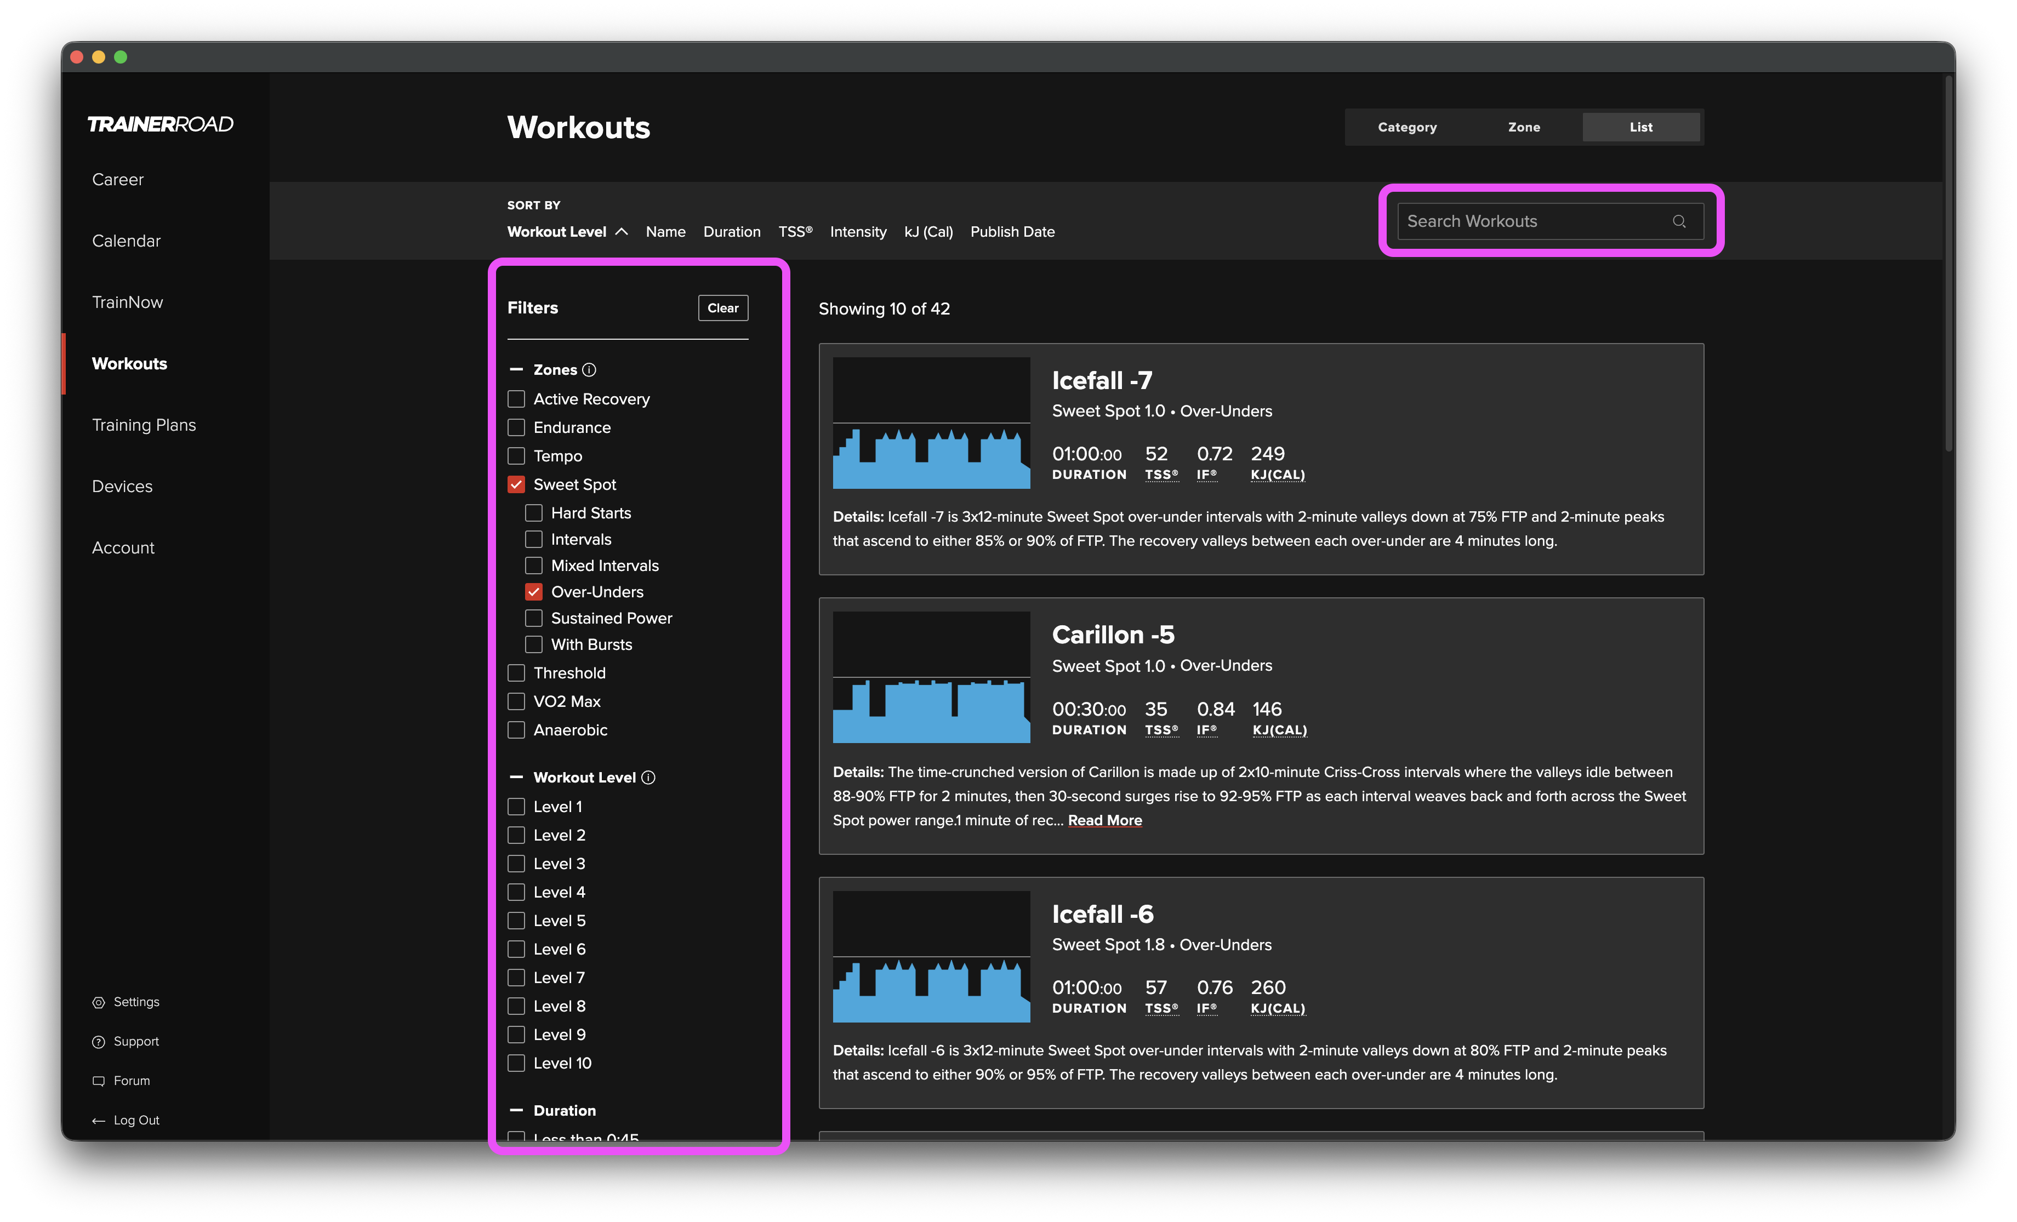Toggle the Workout Level sort direction arrow
The width and height of the screenshot is (2017, 1222).
(x=622, y=232)
